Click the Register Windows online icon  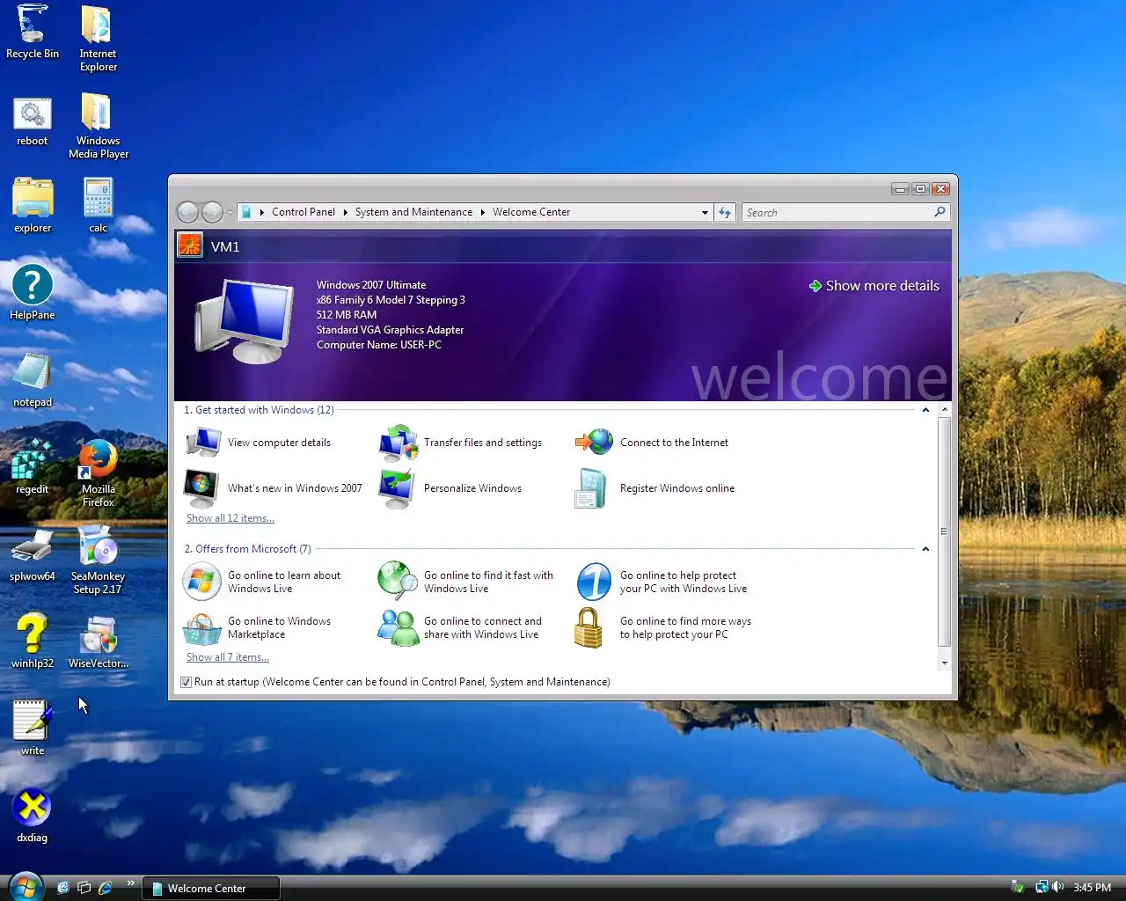pos(590,488)
